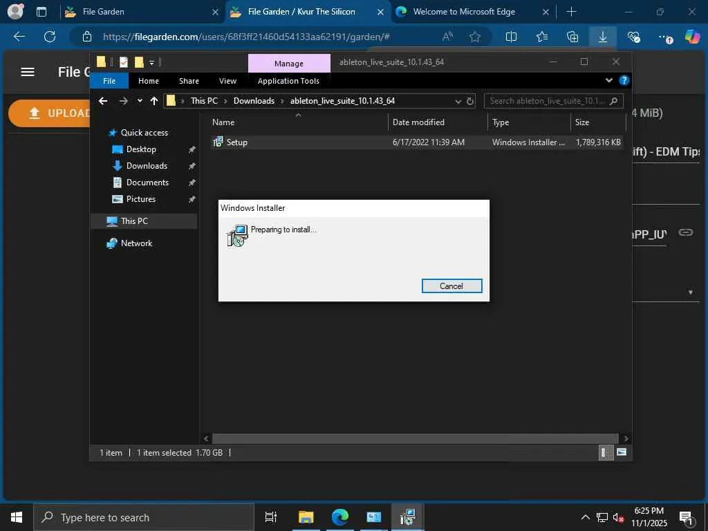Image resolution: width=708 pixels, height=531 pixels.
Task: Select the Setup installer file
Action: tap(416, 142)
